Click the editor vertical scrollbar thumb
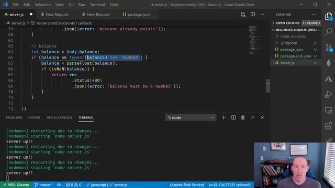Screen dimensions: 335x188 coord(268,86)
